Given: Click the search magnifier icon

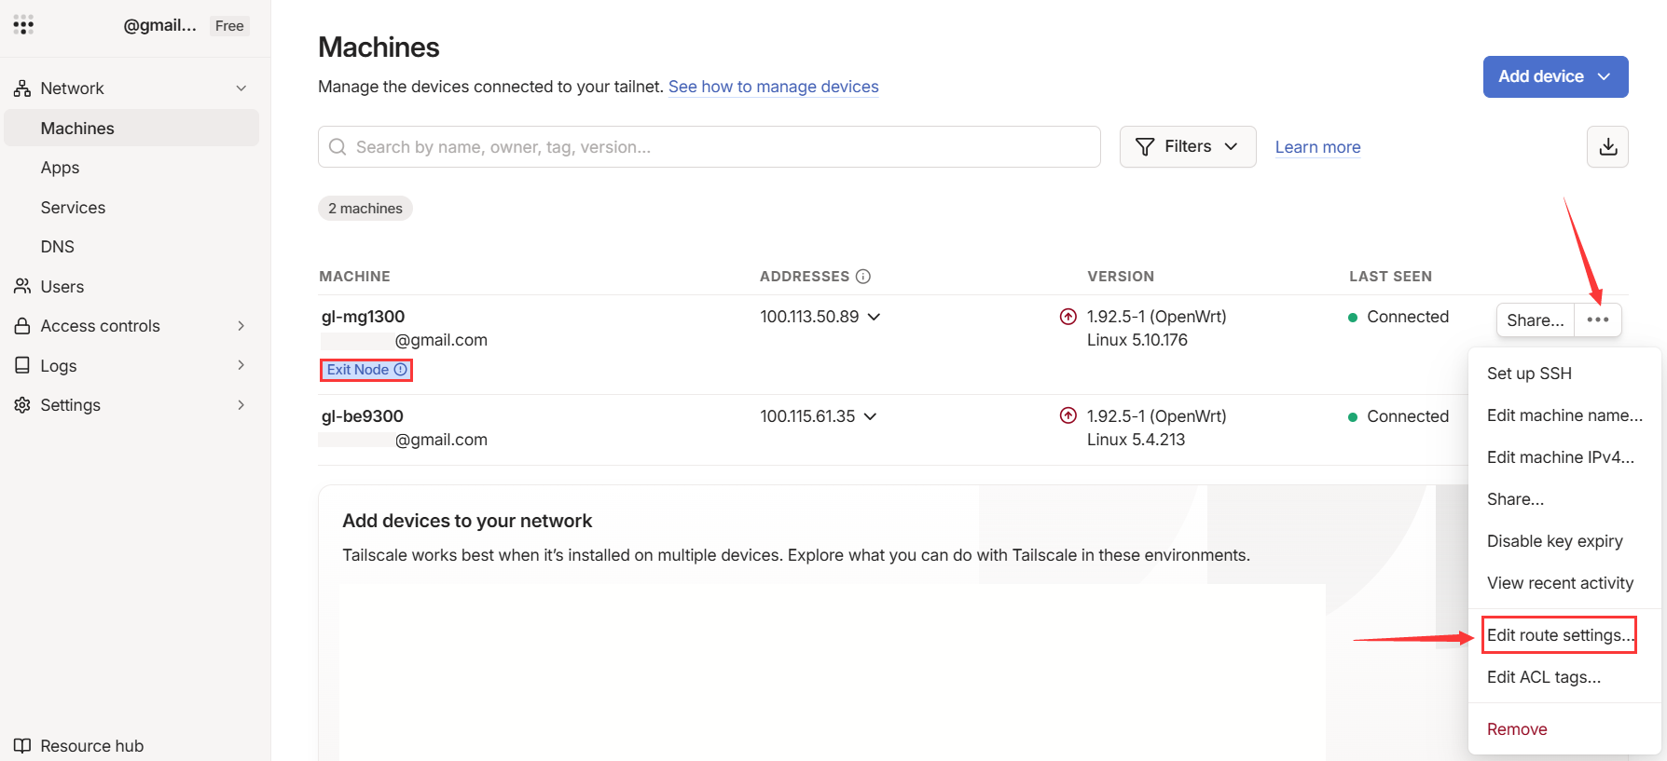Looking at the screenshot, I should pyautogui.click(x=338, y=147).
